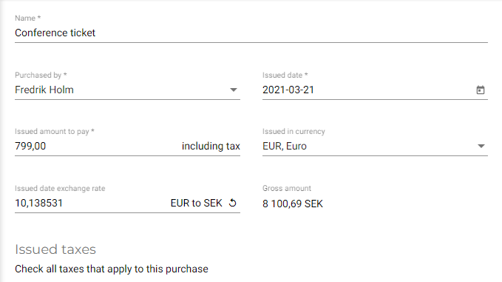Image resolution: width=502 pixels, height=282 pixels.
Task: Click the Purchased by label
Action: tap(41, 75)
